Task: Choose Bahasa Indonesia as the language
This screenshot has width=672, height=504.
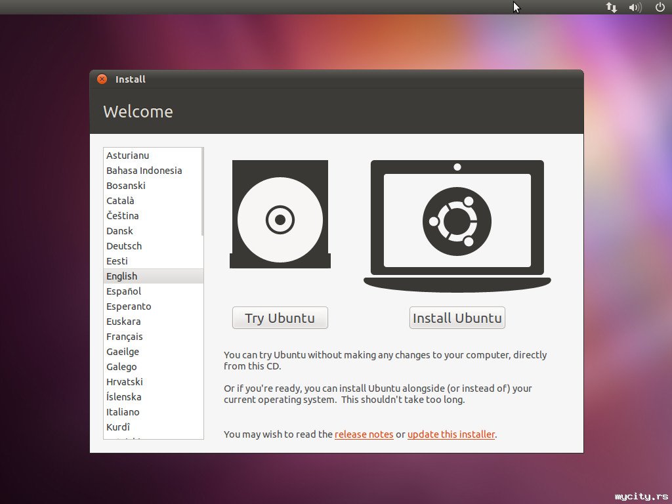Action: click(x=152, y=171)
